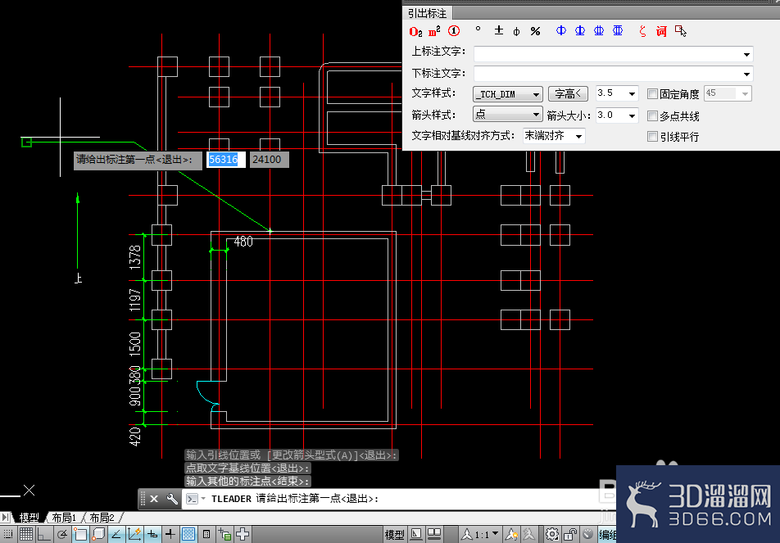This screenshot has width=780, height=543.
Task: Toggle ortho mode in status bar
Action: [43, 534]
